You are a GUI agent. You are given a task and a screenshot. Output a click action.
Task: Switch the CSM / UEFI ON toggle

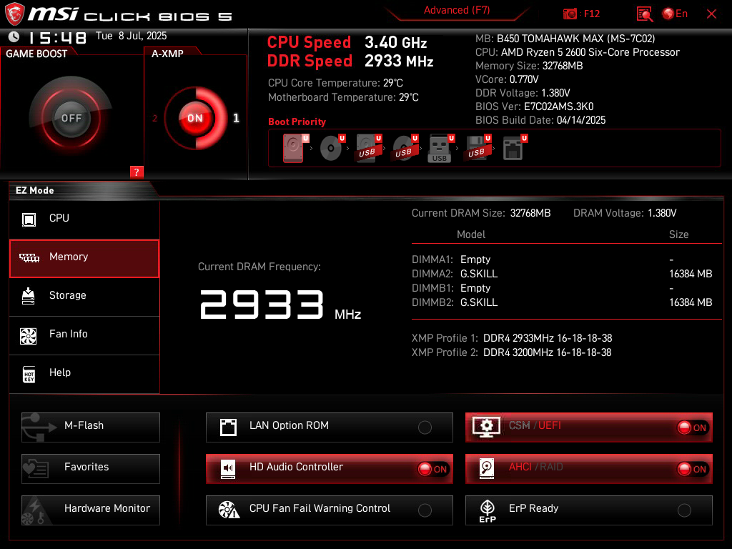[693, 427]
